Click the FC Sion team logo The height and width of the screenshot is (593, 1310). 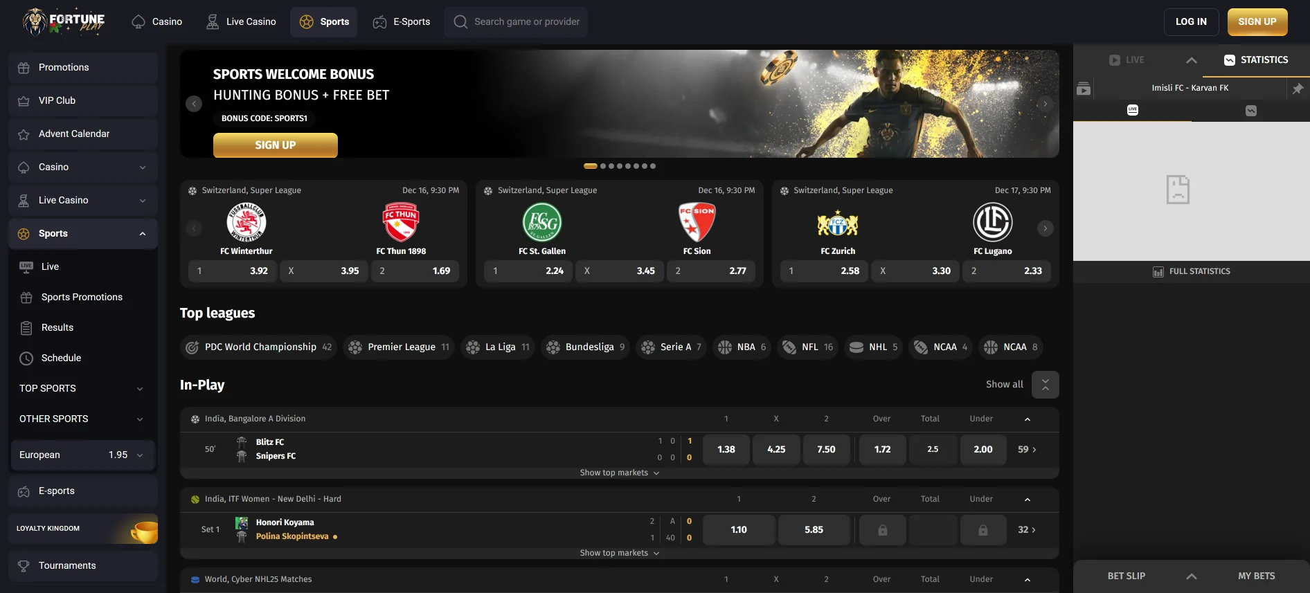coord(697,222)
